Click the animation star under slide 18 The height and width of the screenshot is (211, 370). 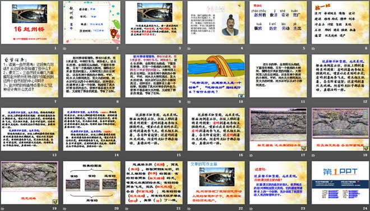(x=313, y=155)
